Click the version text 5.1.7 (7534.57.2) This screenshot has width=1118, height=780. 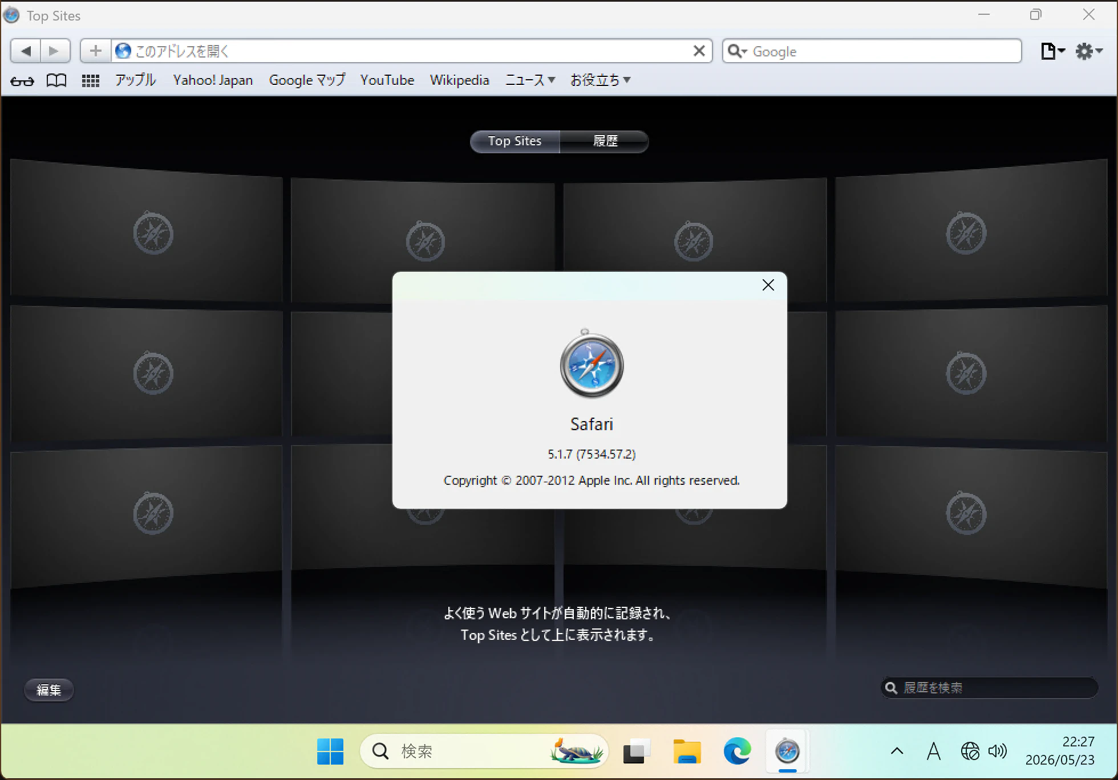pos(592,454)
